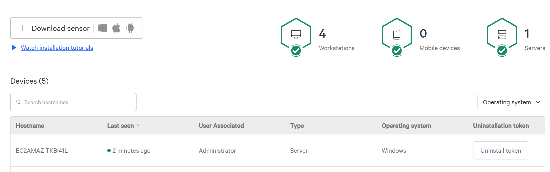
Task: Click the Windows sensor download icon
Action: 102,28
